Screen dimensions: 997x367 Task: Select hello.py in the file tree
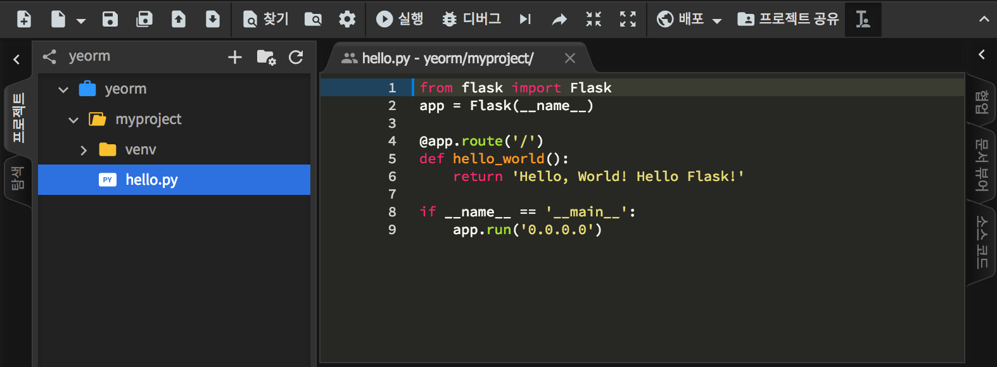point(151,180)
